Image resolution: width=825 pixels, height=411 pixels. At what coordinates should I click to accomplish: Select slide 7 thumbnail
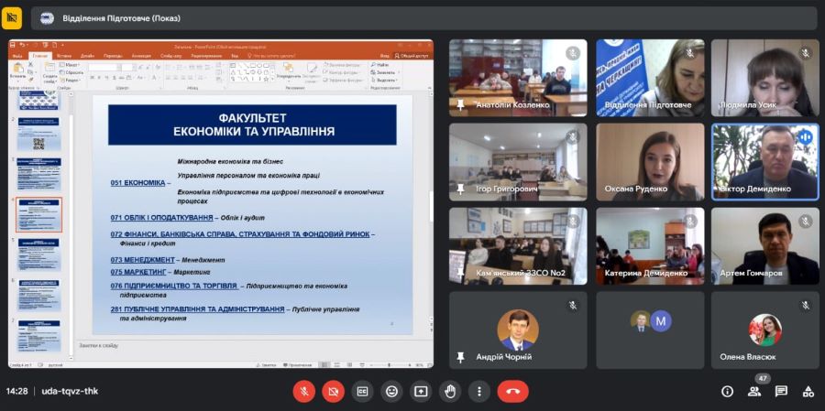[38, 336]
